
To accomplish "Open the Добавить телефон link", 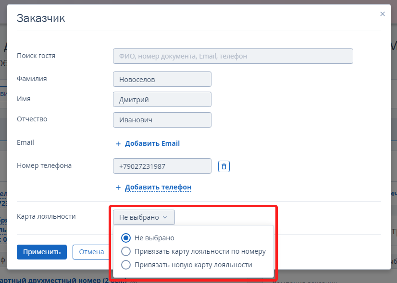I will click(158, 187).
